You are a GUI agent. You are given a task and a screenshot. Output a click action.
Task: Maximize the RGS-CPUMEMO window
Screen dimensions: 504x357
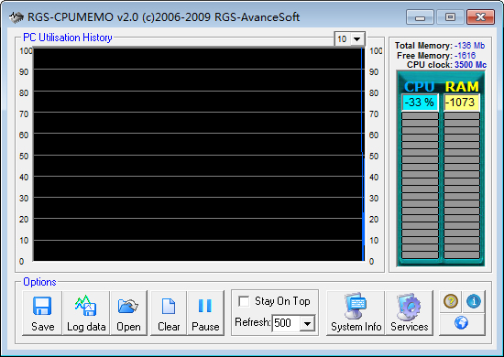coord(450,17)
